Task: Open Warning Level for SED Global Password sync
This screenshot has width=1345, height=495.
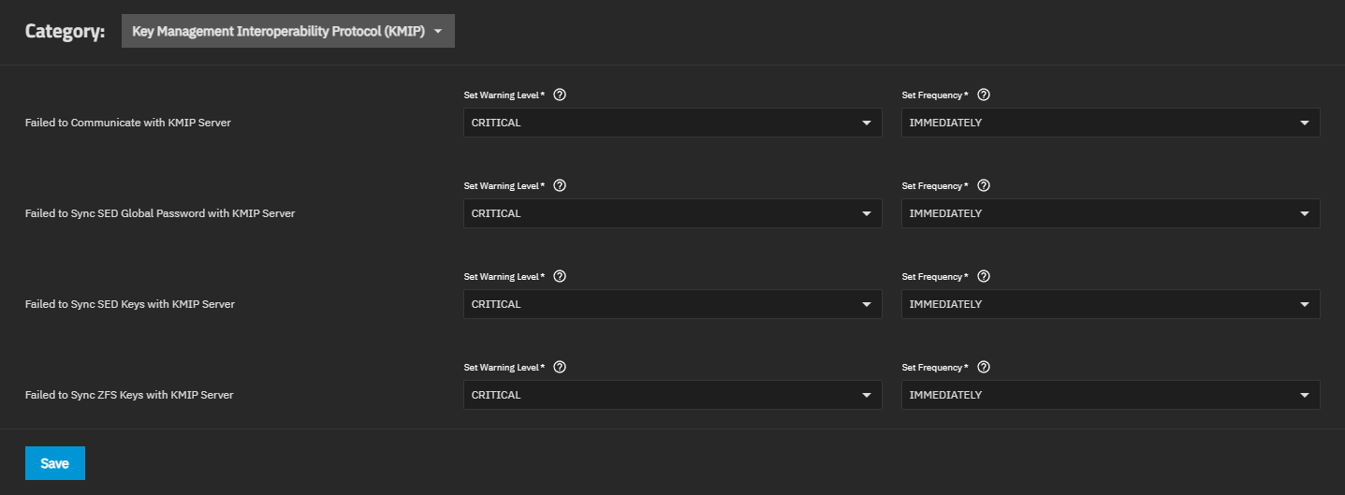Action: tap(672, 213)
